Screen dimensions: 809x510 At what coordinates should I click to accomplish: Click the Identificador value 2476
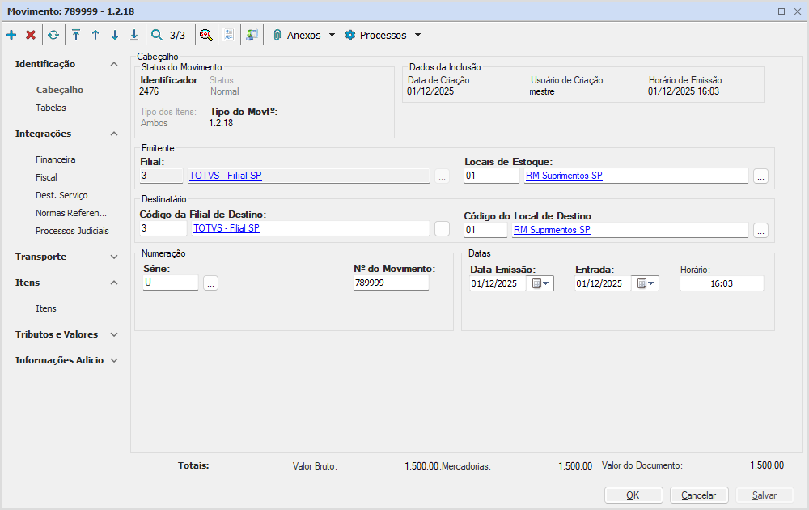(x=149, y=91)
